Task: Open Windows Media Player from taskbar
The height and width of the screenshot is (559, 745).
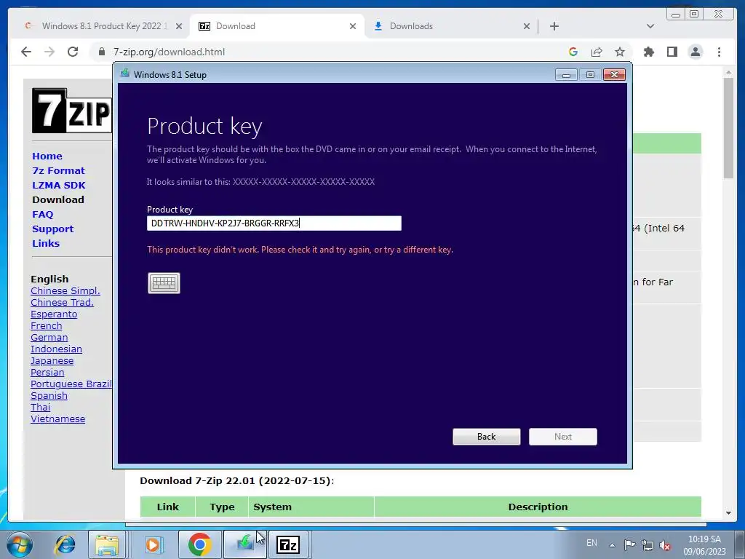Action: pos(153,544)
